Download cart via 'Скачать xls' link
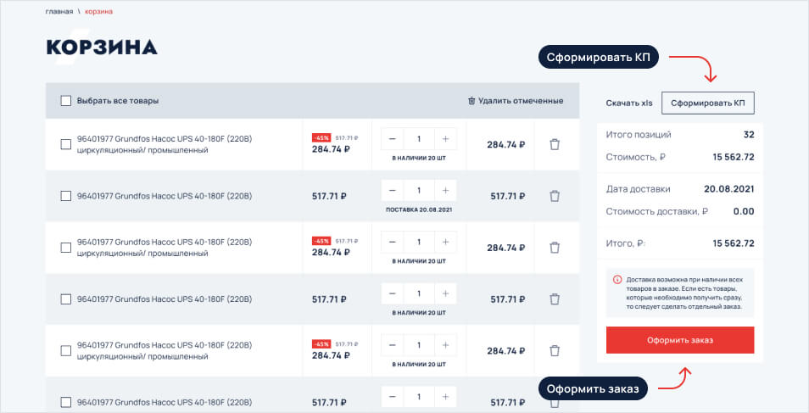Screen dimensions: 809x413 [628, 103]
